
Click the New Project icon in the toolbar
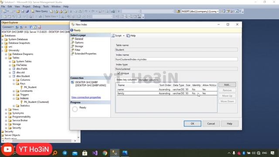(4, 11)
